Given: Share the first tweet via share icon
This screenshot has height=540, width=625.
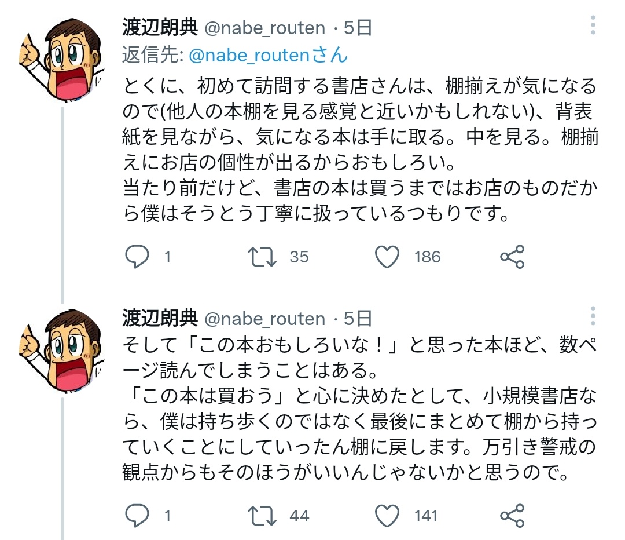Looking at the screenshot, I should (512, 257).
